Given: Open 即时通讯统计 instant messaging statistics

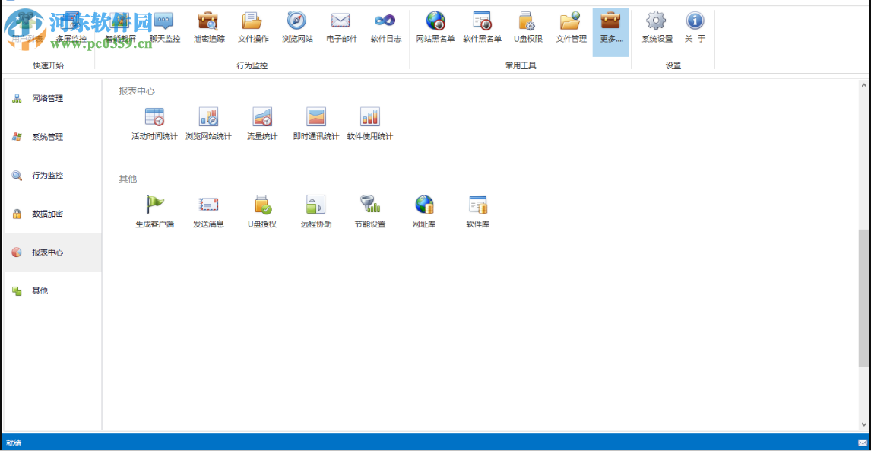Looking at the screenshot, I should tap(316, 124).
